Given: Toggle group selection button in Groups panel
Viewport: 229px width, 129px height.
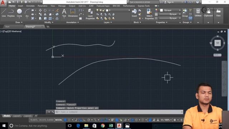Looking at the screenshot, I should tap(190, 18).
